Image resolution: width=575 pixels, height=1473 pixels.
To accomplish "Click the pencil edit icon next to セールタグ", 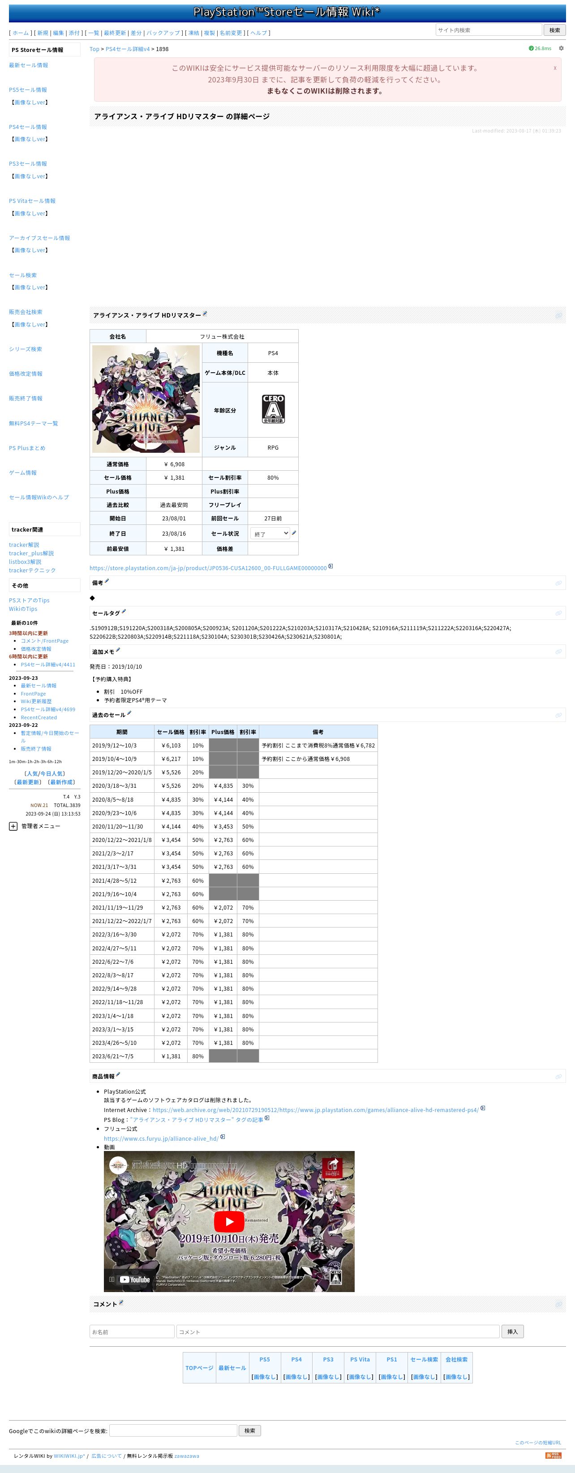I will coord(124,611).
